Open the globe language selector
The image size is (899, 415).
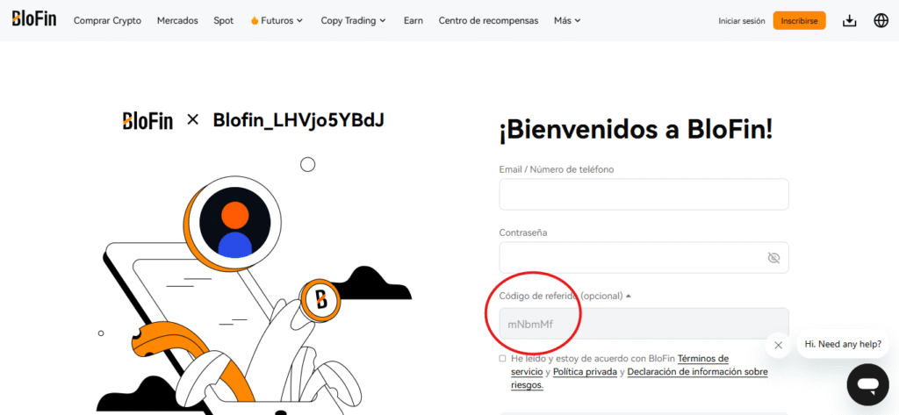(x=881, y=21)
